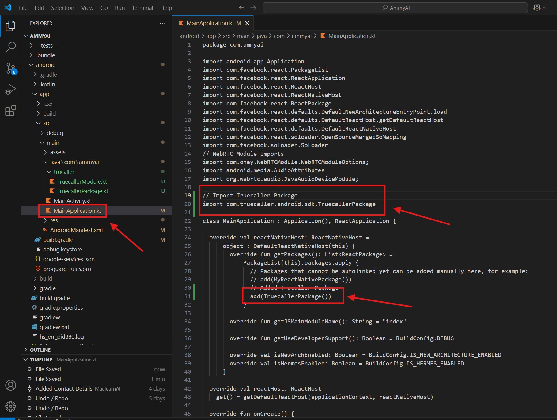Click the Copilot icon in title bar
Image resolution: width=557 pixels, height=420 pixels.
pos(537,8)
